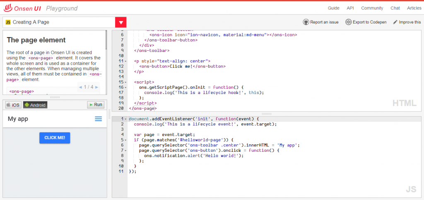Click the horizontal grip between tutorial and preview

(55, 97)
